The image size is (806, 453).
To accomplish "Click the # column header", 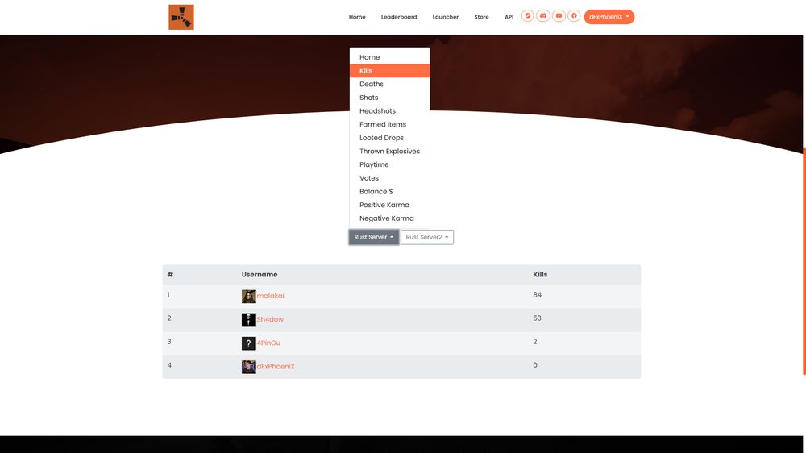I will [170, 275].
